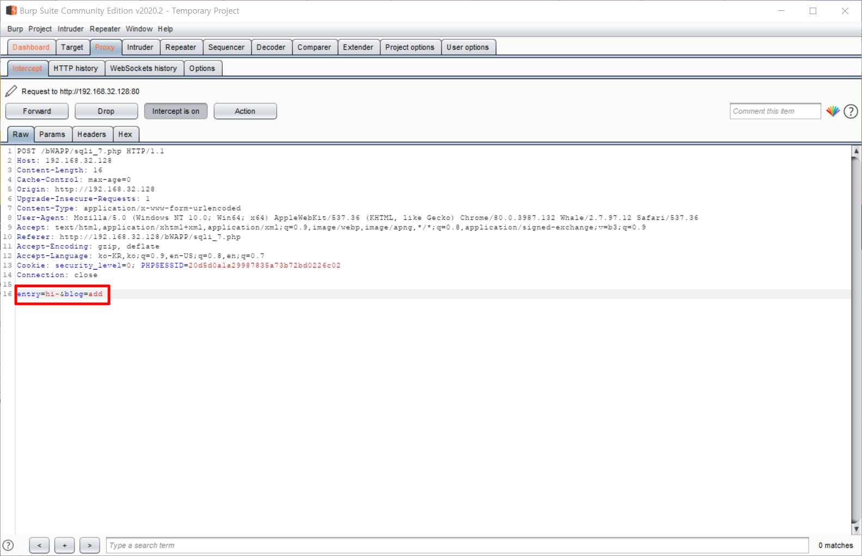Open the Comparer tab

coord(314,47)
